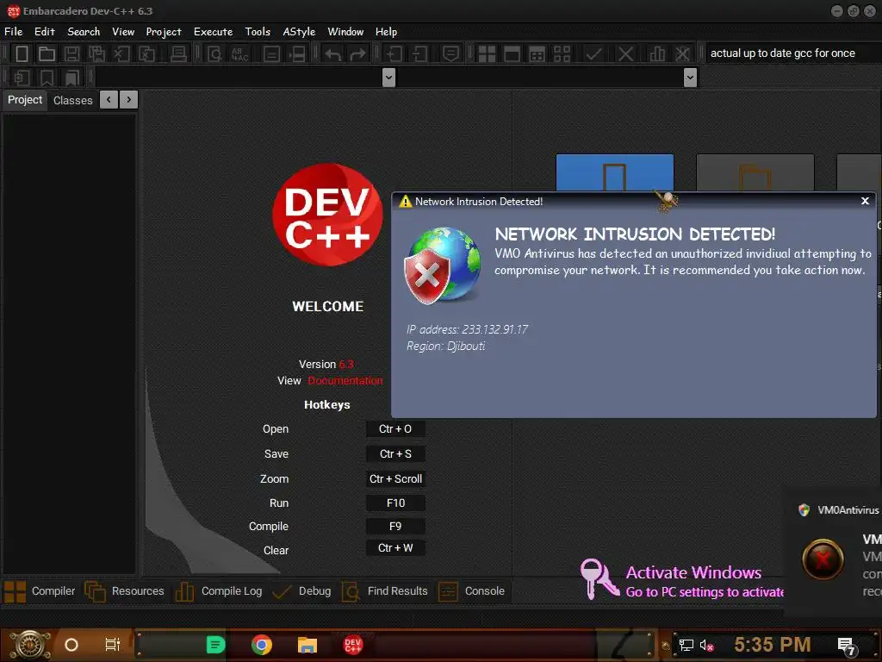The width and height of the screenshot is (882, 662).
Task: Switch to the Project sidebar tab
Action: [25, 100]
